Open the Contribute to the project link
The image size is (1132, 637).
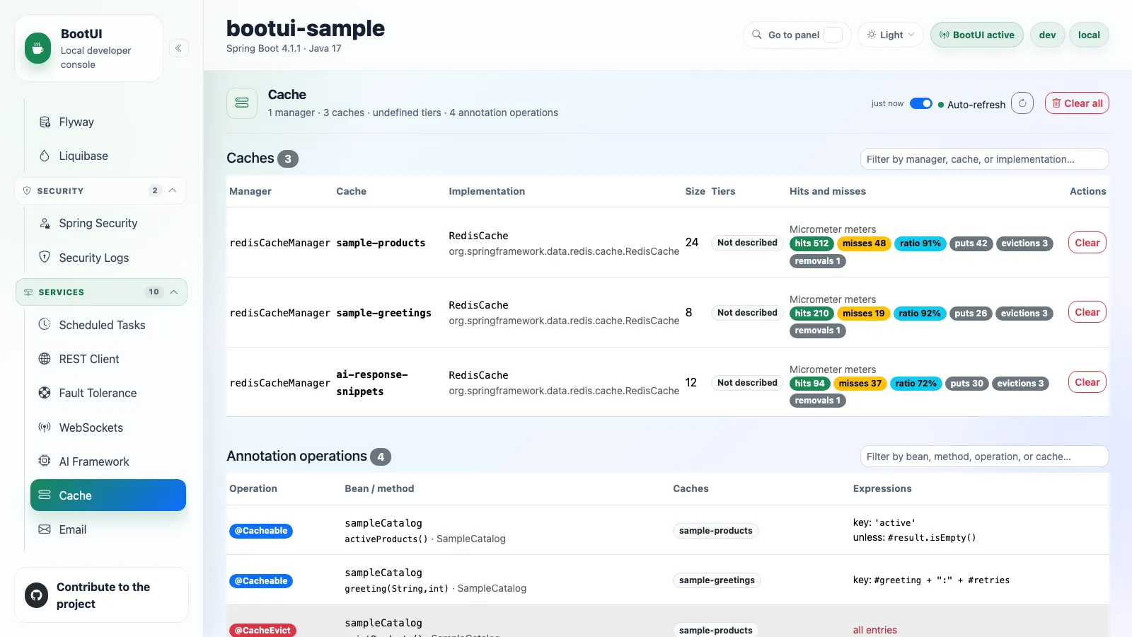[x=101, y=595]
